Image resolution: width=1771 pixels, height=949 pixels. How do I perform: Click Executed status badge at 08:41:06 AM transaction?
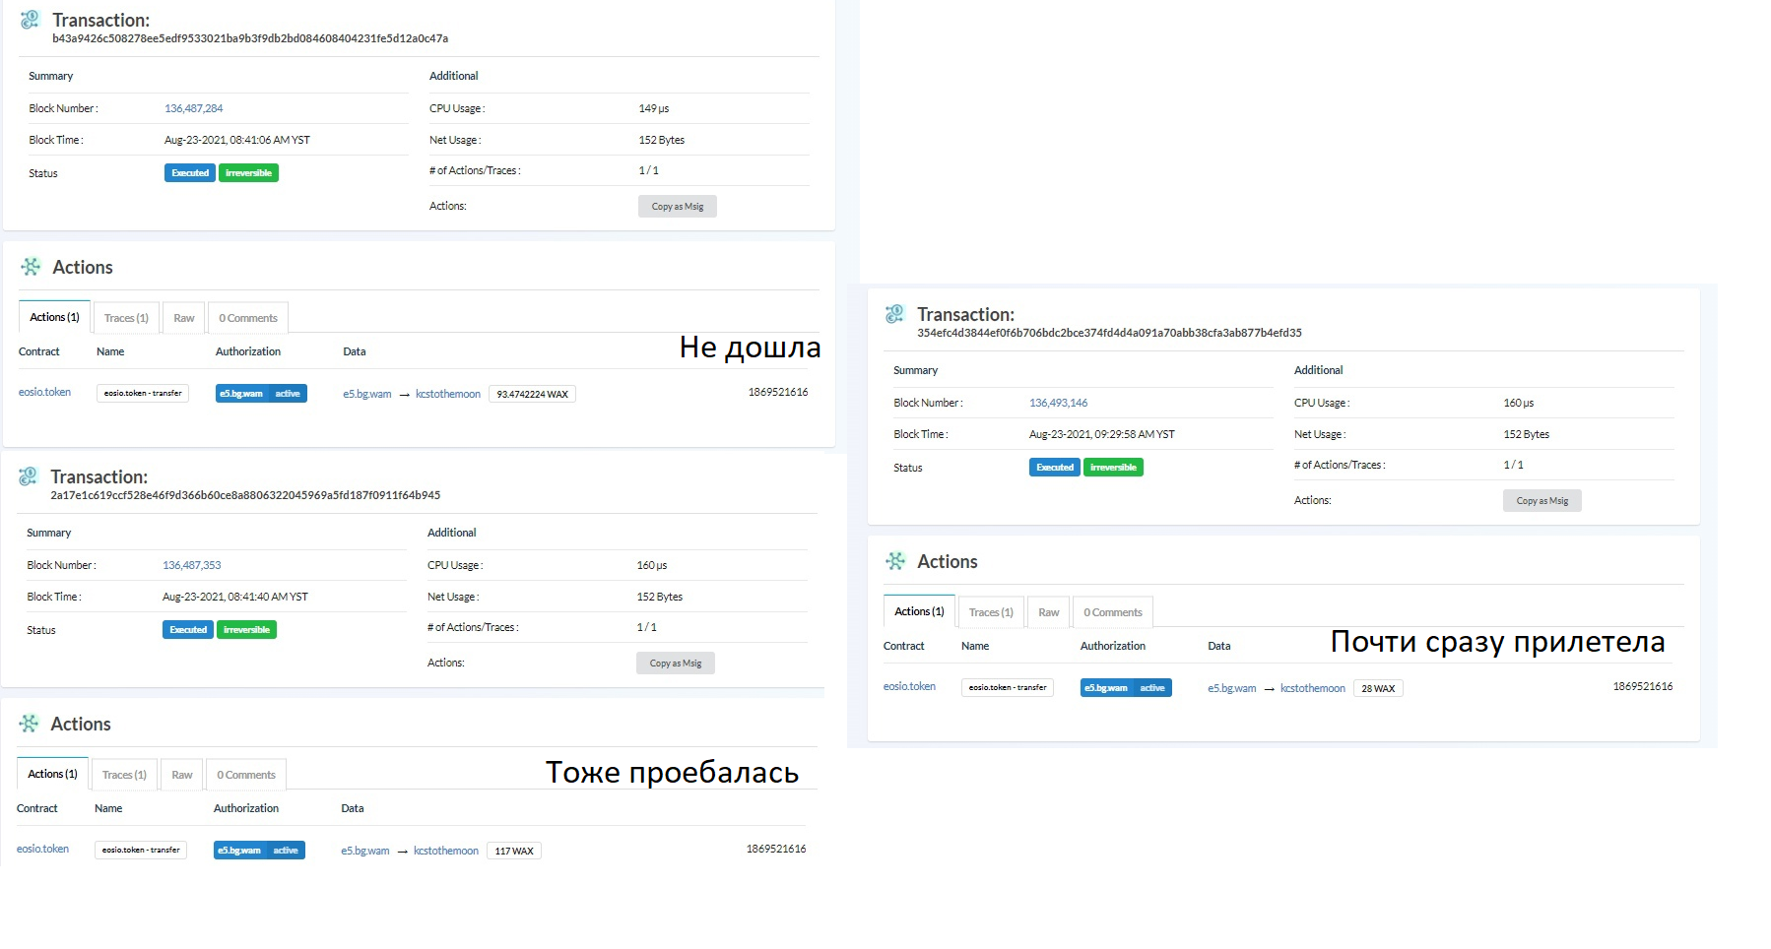(190, 172)
